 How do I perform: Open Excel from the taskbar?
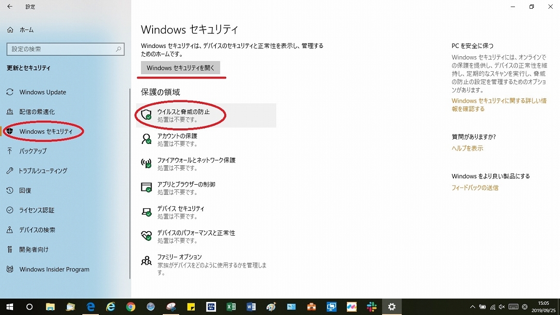coord(231,307)
